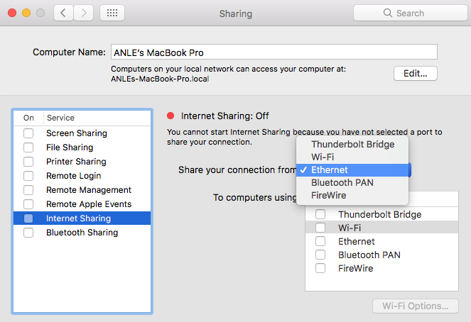Enable the File Sharing checkbox

tap(28, 148)
